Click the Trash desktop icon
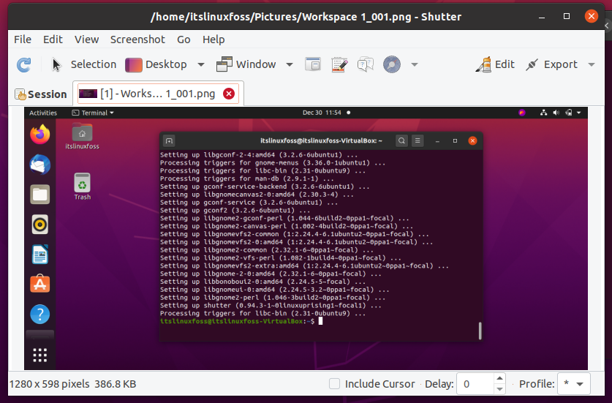612x403 pixels. 83,187
